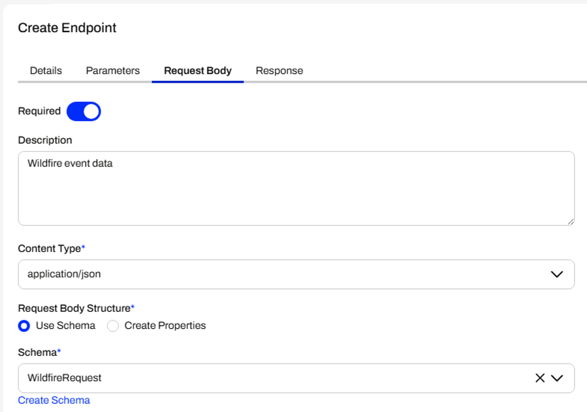Switch to the Details tab
The image size is (587, 412).
46,71
